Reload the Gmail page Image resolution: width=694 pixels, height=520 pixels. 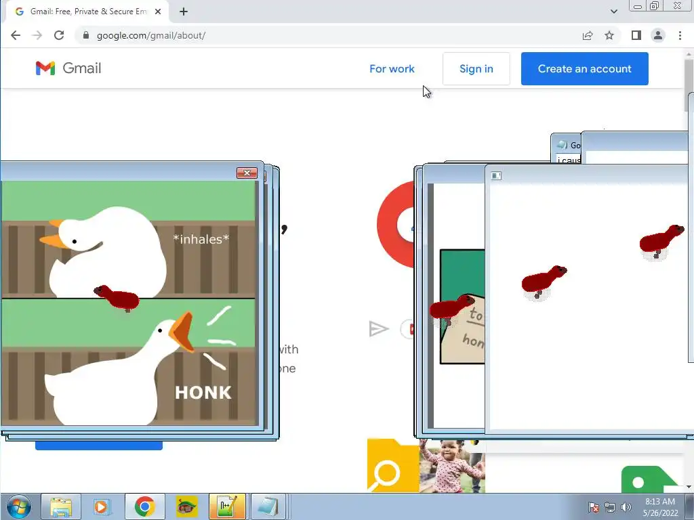[59, 35]
